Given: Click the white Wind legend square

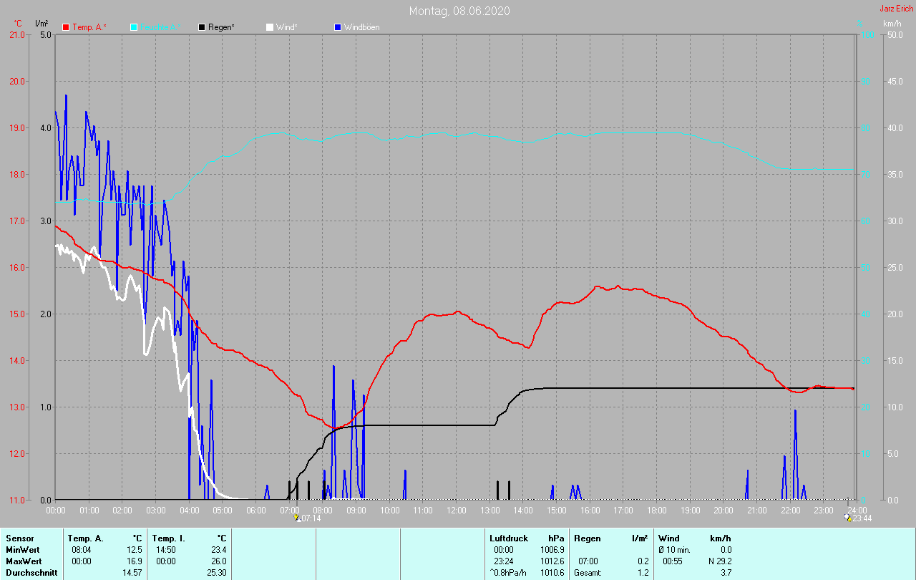Looking at the screenshot, I should tap(269, 27).
